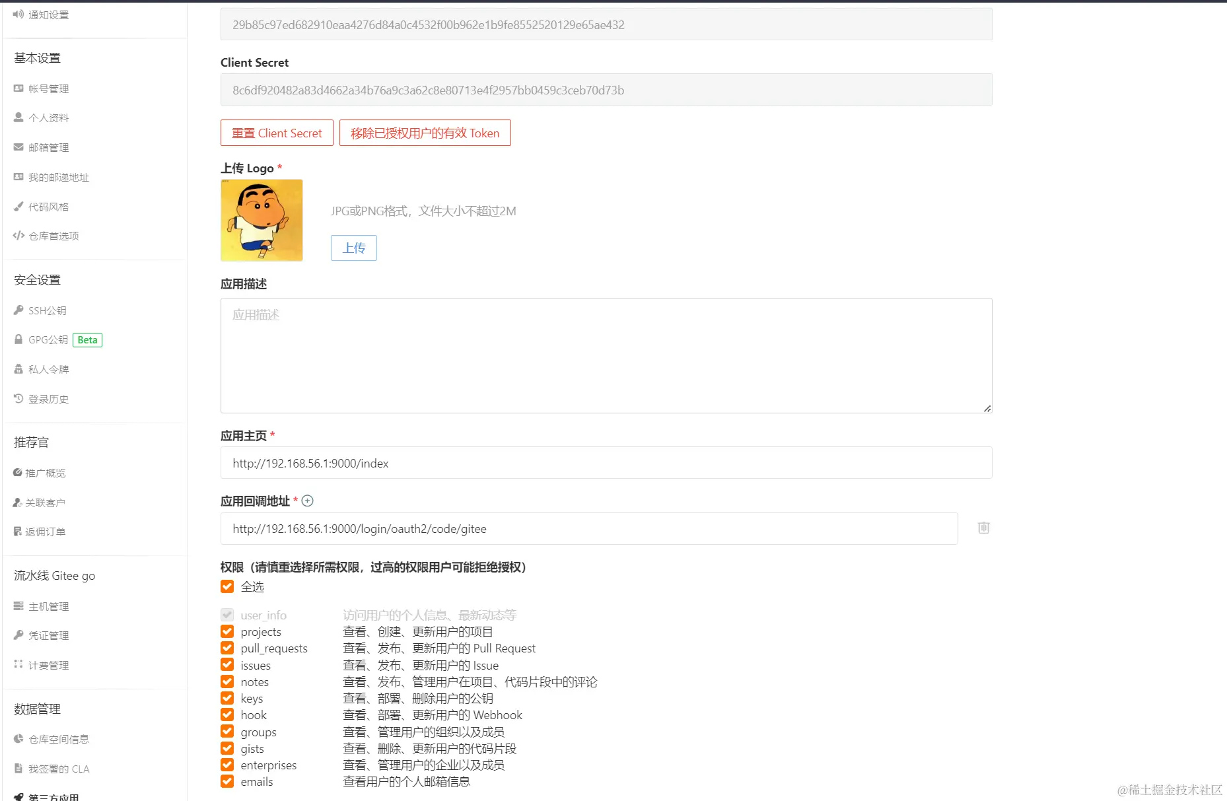
Task: Open 私人令牌 page
Action: (x=48, y=368)
